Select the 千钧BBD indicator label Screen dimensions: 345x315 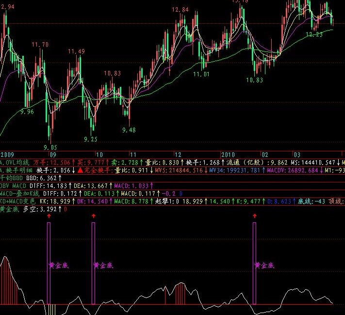pos(12,178)
